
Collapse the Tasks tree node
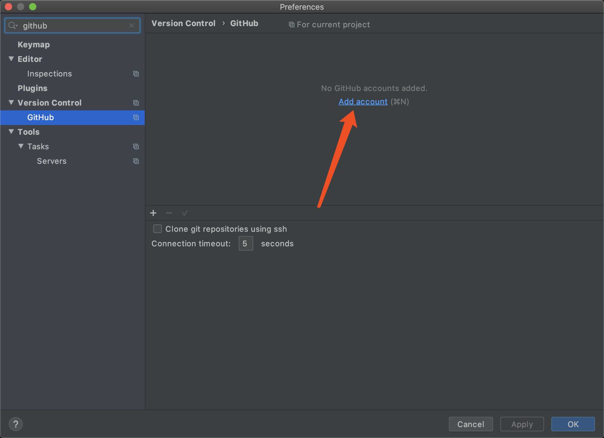(21, 146)
